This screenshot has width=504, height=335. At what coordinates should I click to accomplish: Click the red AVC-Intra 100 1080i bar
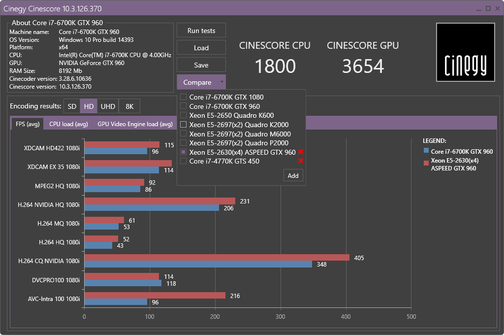(x=155, y=296)
